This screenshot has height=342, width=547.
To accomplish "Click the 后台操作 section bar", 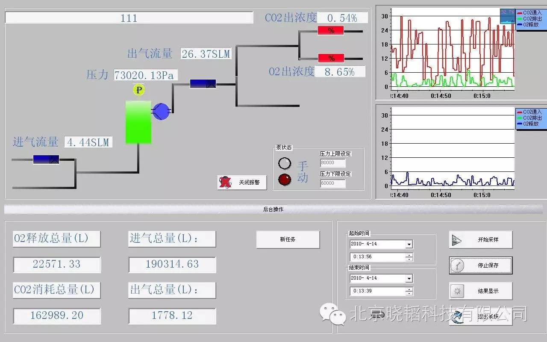I will pyautogui.click(x=273, y=209).
